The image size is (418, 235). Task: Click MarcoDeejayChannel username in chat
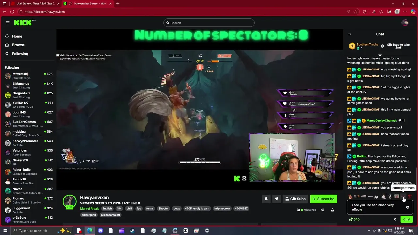(382, 121)
